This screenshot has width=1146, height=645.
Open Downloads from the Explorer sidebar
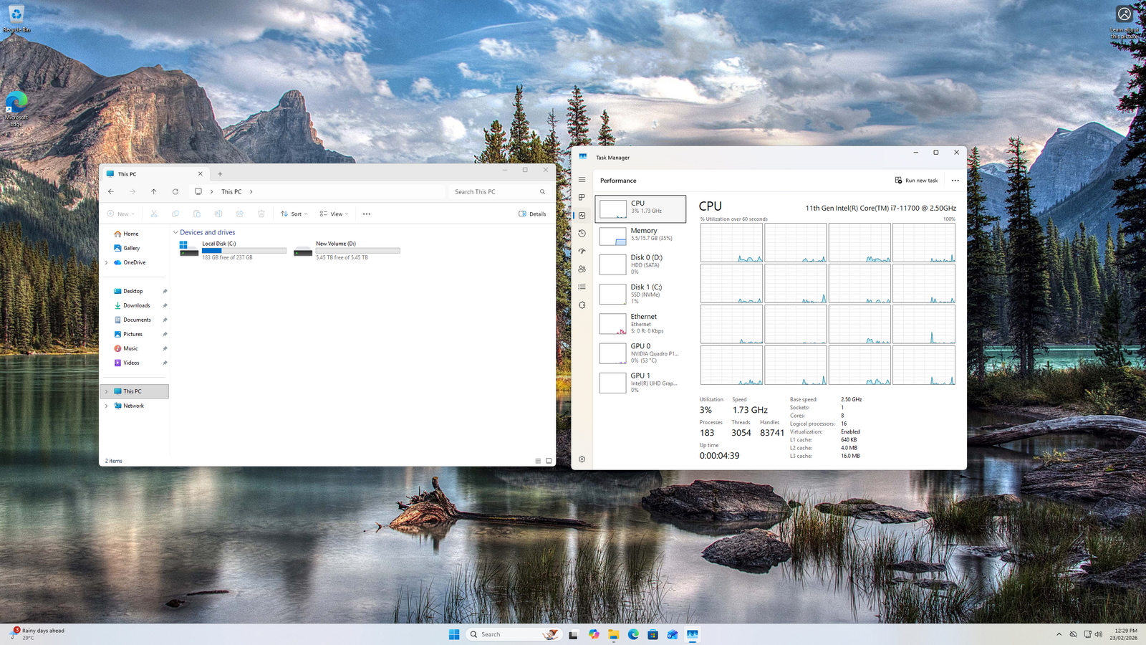[x=136, y=305]
